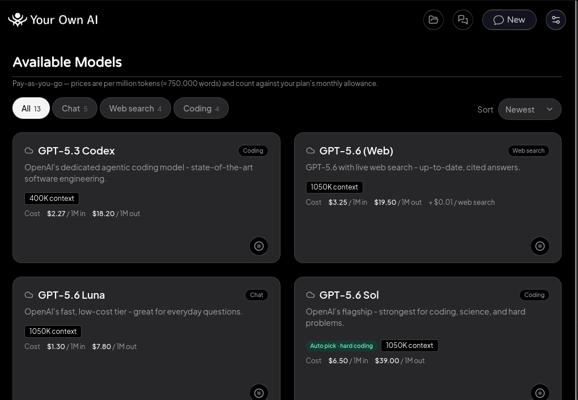578x400 pixels.
Task: Pause the GPT-5.6 Luna model
Action: (x=259, y=393)
